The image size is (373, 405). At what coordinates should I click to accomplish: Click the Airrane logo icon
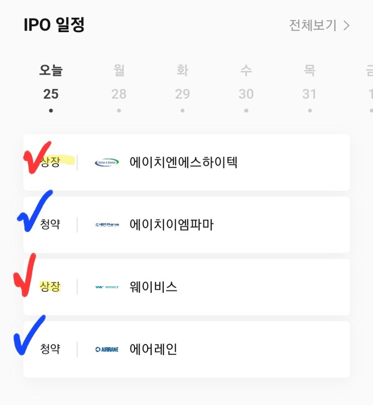pyautogui.click(x=107, y=349)
